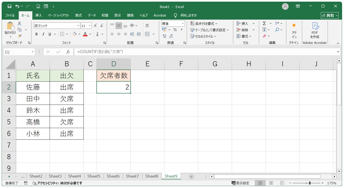Toggle Middle Align vertical alignment
344x188 pixels.
point(119,26)
